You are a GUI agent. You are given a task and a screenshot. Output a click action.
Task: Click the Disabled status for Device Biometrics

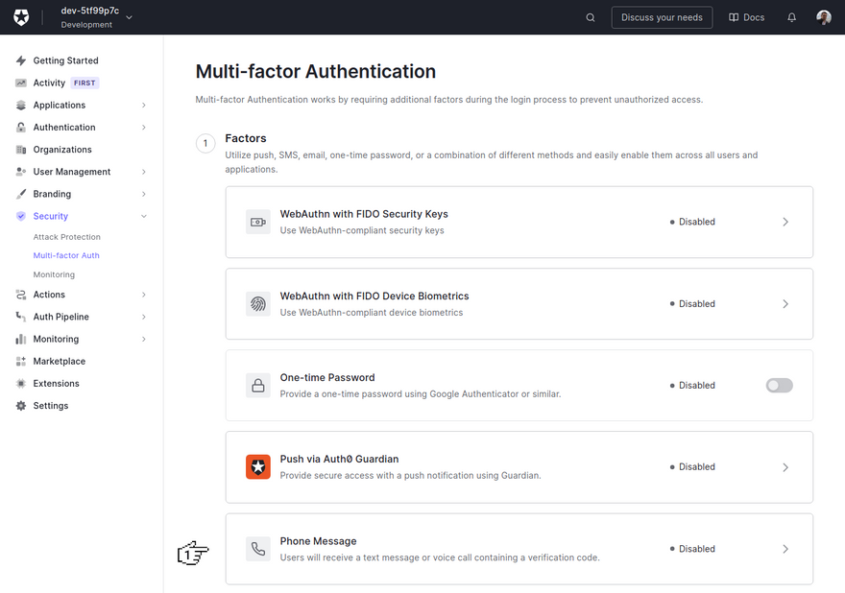[x=692, y=304]
